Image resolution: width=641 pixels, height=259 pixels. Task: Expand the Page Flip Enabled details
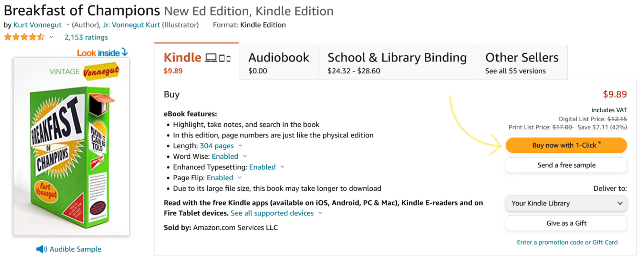pos(240,178)
